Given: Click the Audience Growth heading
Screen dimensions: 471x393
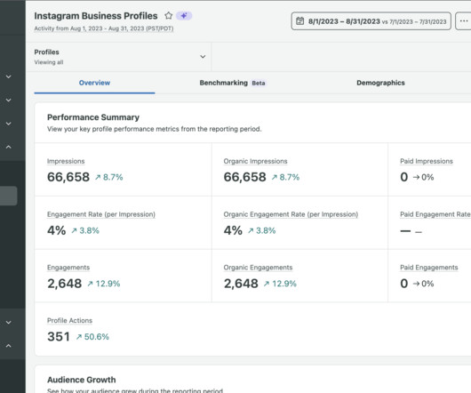Looking at the screenshot, I should tap(82, 380).
